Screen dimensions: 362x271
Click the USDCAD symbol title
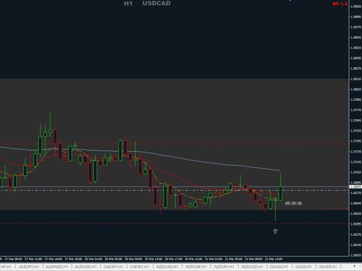[x=156, y=3]
